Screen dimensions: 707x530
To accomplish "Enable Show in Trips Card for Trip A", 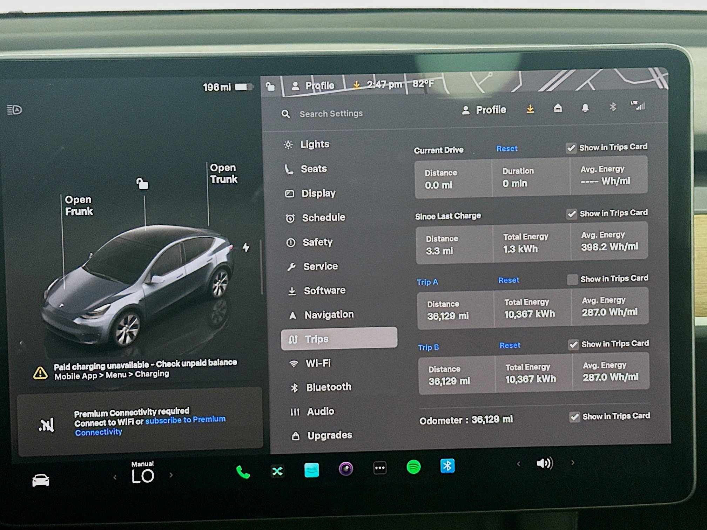I will [x=573, y=279].
